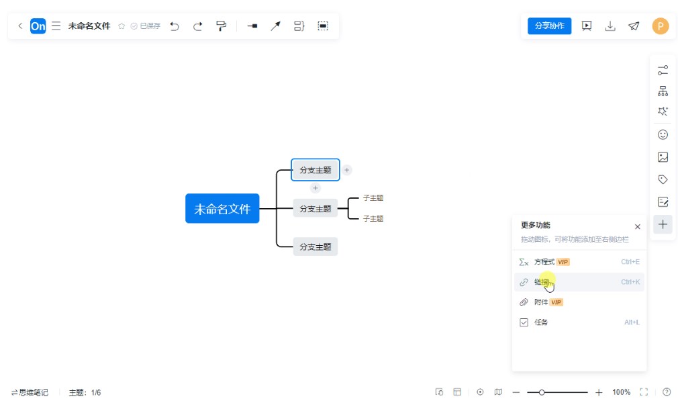Open the layout structure icon
Viewport: 678px width, 405px height.
click(663, 91)
